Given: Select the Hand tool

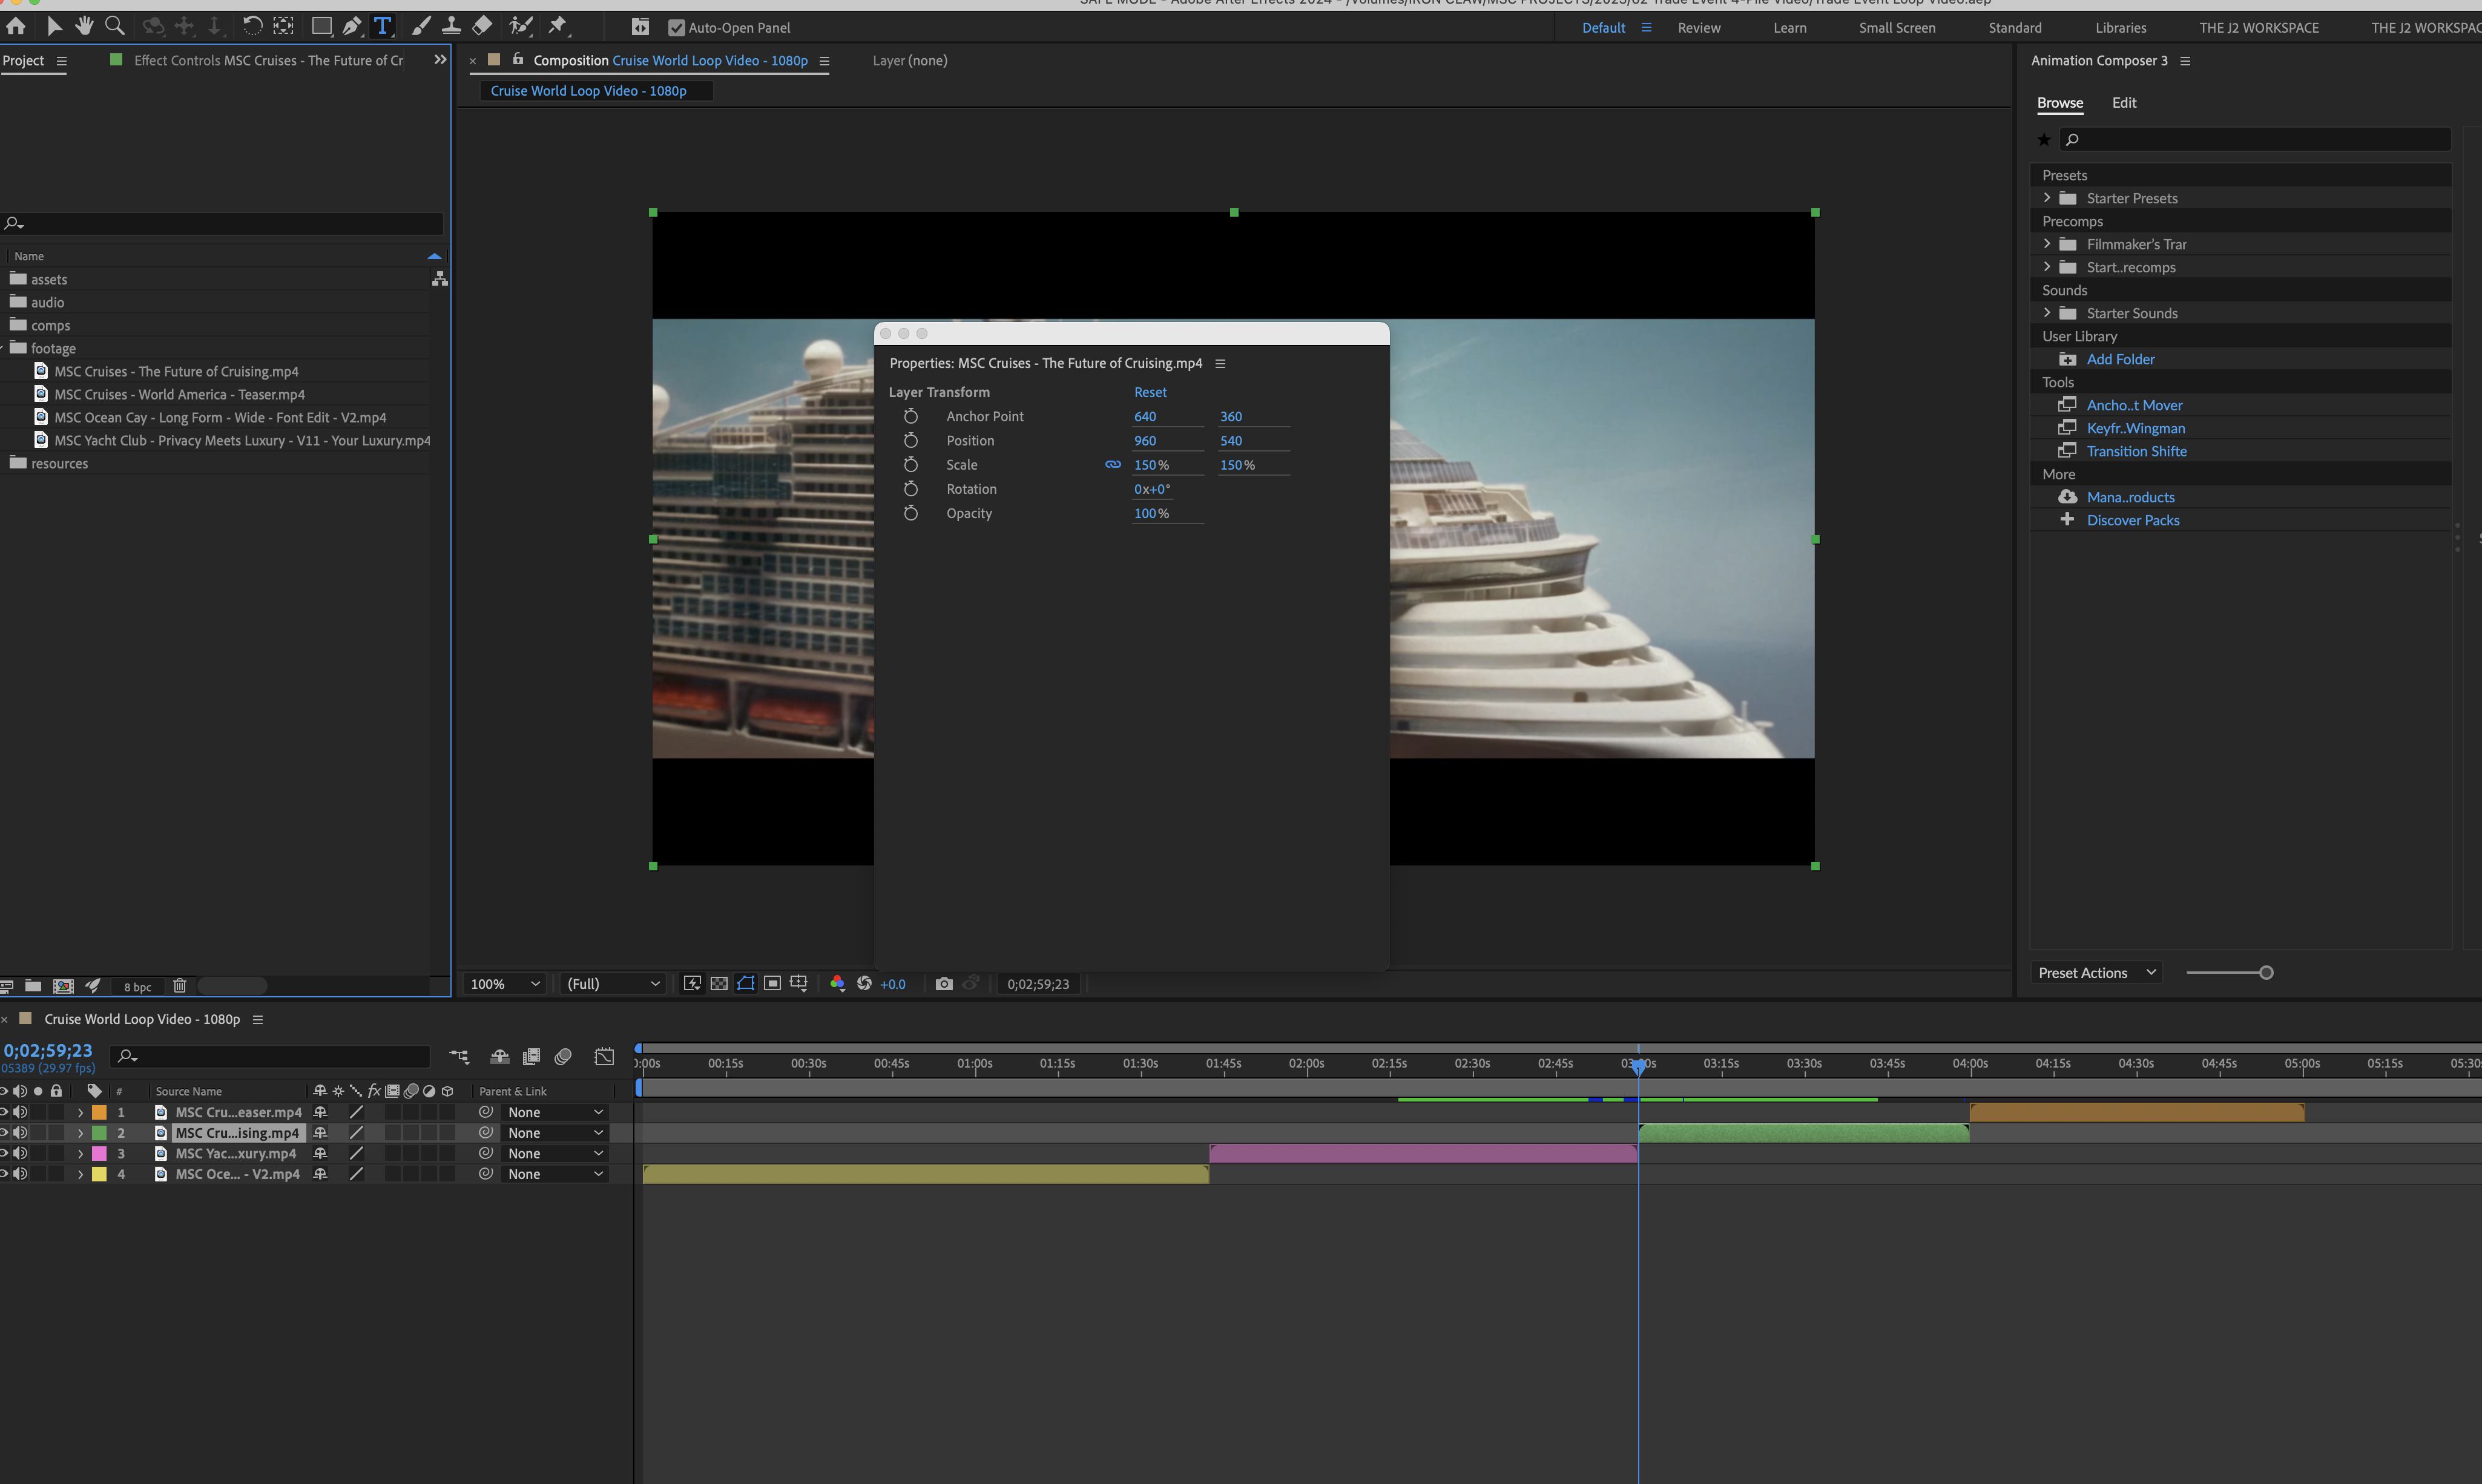Looking at the screenshot, I should coord(85,27).
